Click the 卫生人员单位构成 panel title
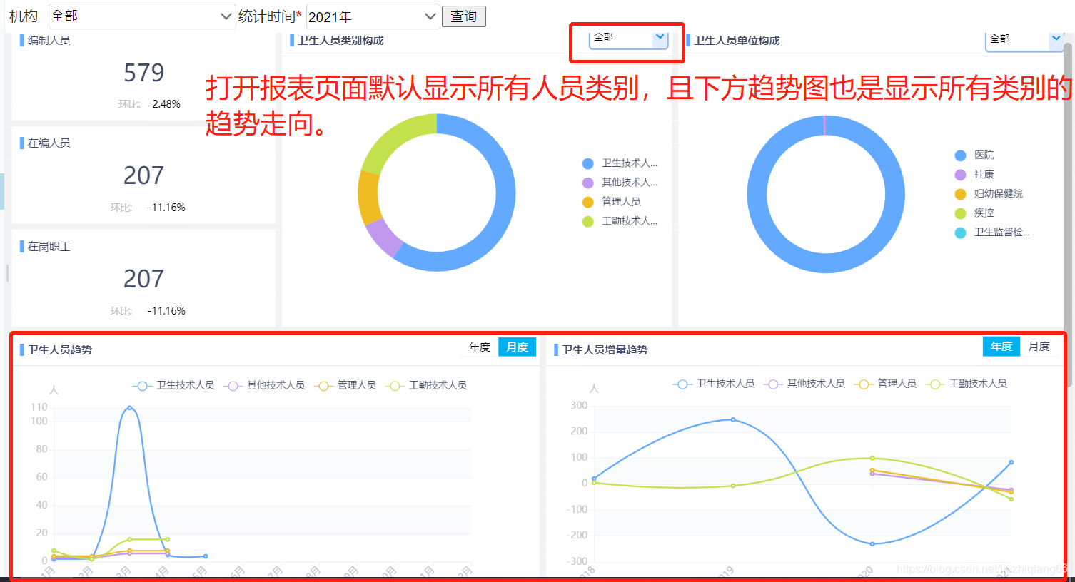 pos(737,41)
